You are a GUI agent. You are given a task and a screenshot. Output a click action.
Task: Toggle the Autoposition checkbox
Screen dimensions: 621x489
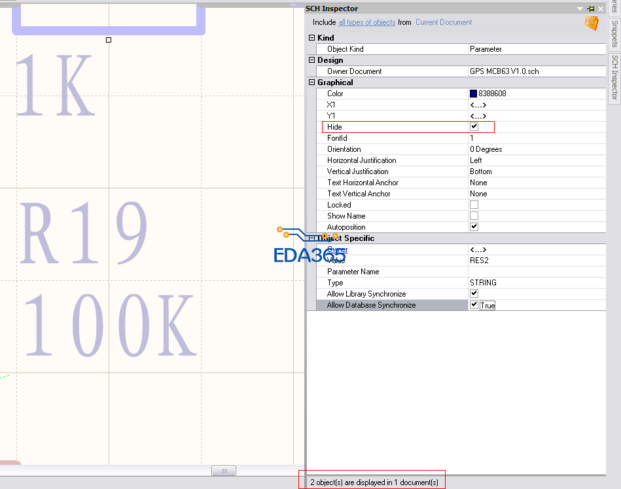tap(474, 226)
